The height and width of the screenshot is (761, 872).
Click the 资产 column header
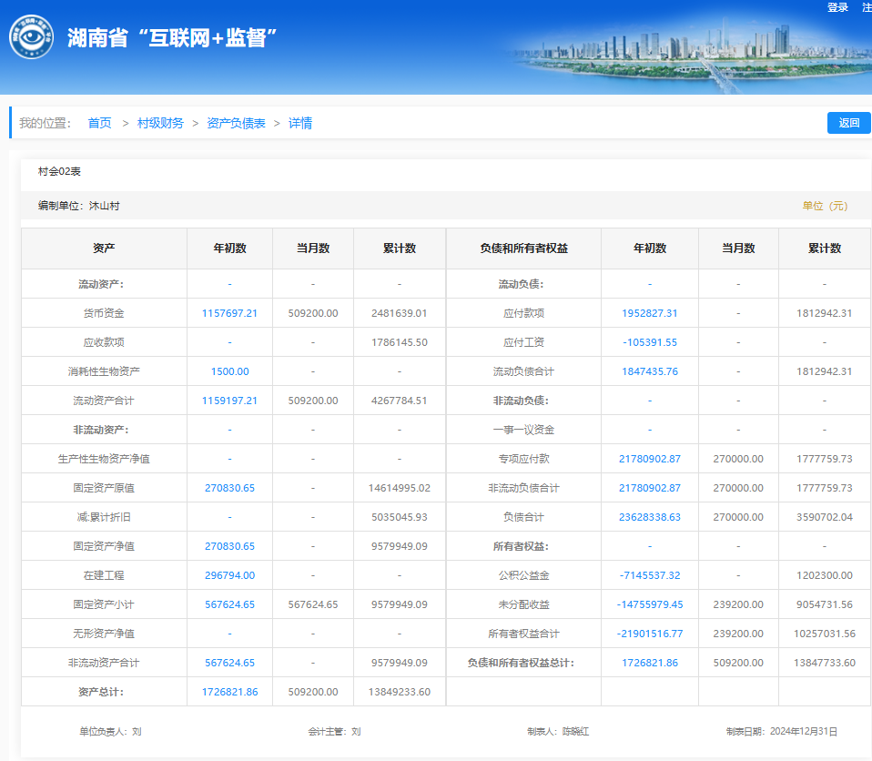tap(104, 249)
